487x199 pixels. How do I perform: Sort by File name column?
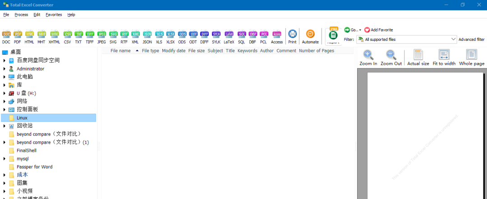coord(121,51)
